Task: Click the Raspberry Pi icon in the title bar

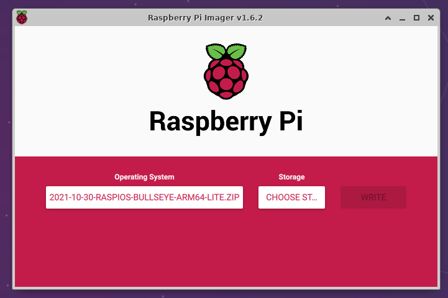Action: tap(22, 17)
